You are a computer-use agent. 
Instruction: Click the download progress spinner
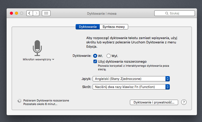[20, 101]
